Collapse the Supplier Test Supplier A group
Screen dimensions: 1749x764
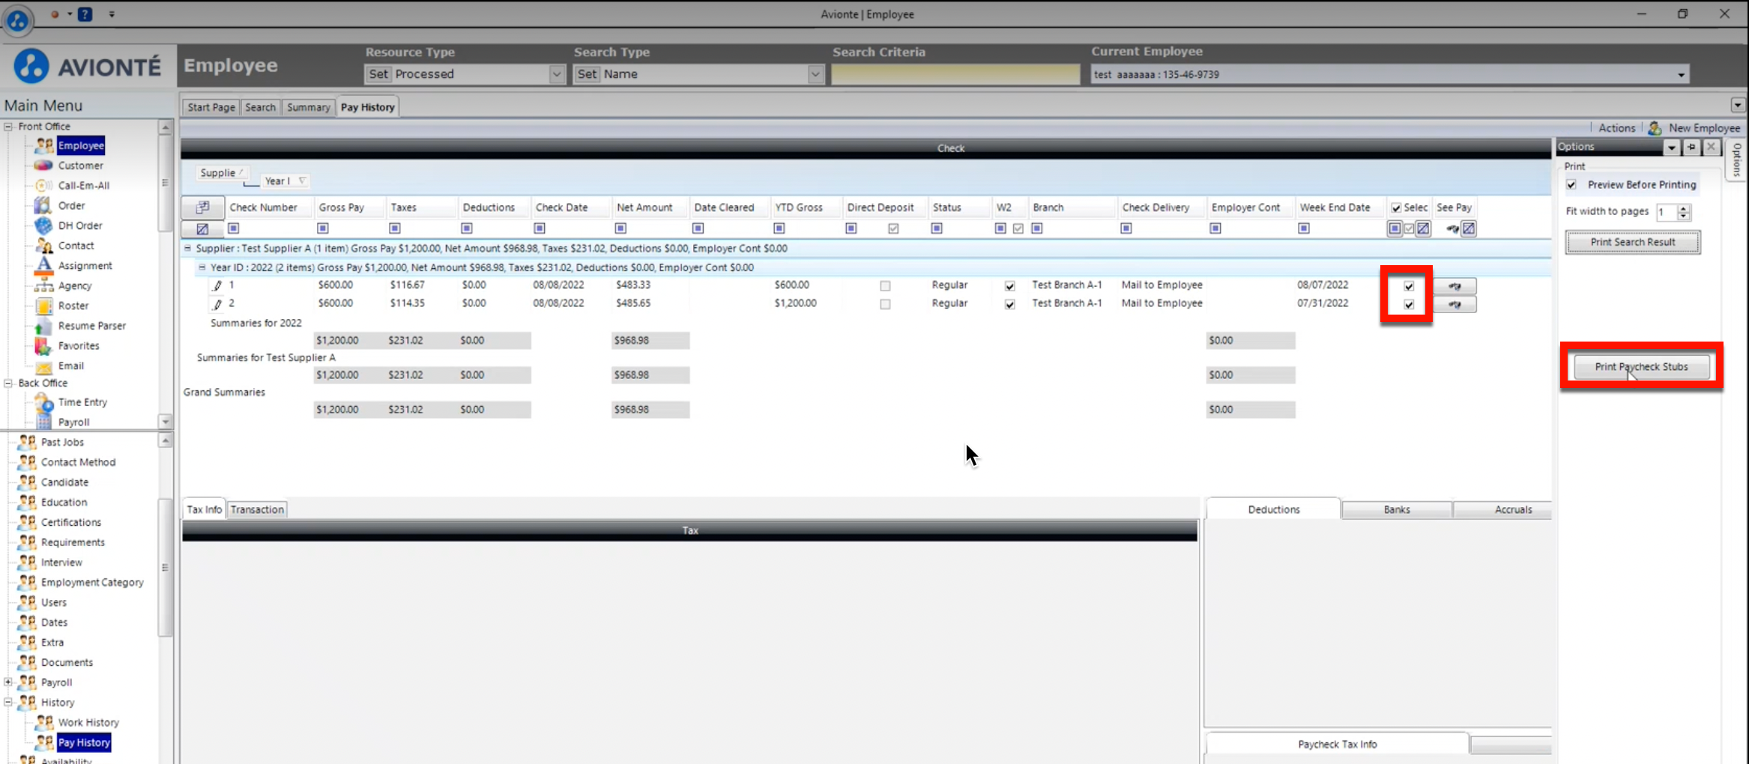tap(188, 248)
